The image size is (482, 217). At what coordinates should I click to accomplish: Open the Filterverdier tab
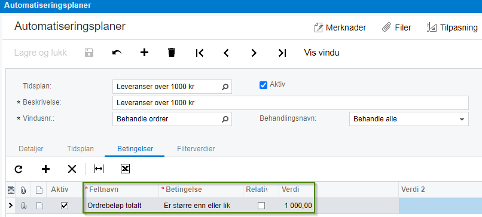[196, 149]
